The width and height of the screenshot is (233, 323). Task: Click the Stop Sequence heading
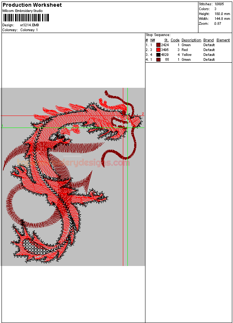pyautogui.click(x=158, y=35)
